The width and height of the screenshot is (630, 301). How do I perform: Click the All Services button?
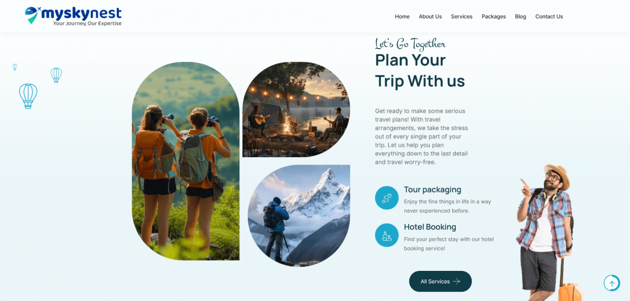click(440, 281)
